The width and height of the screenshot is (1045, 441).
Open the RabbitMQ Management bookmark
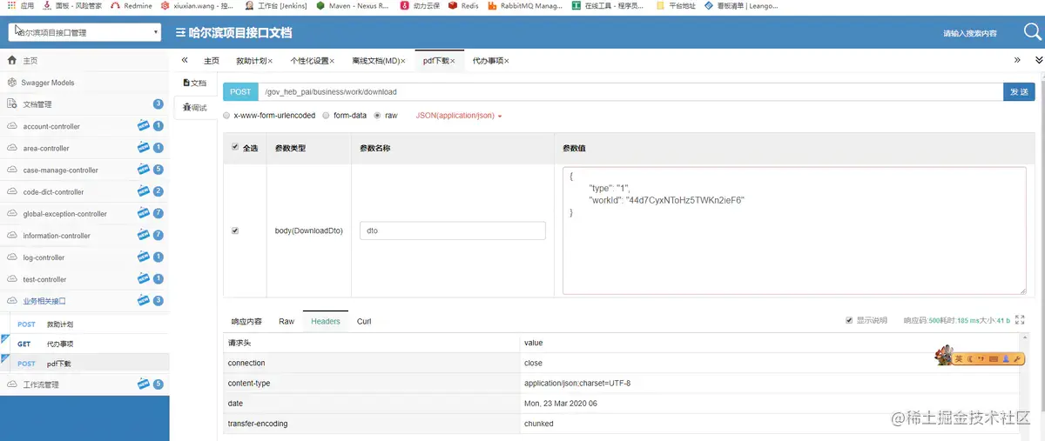[x=524, y=5]
